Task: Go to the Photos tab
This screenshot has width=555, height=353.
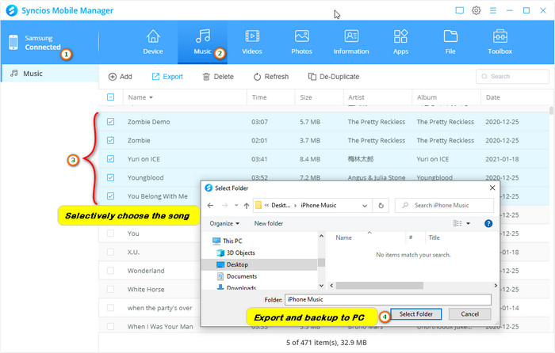Action: 301,43
